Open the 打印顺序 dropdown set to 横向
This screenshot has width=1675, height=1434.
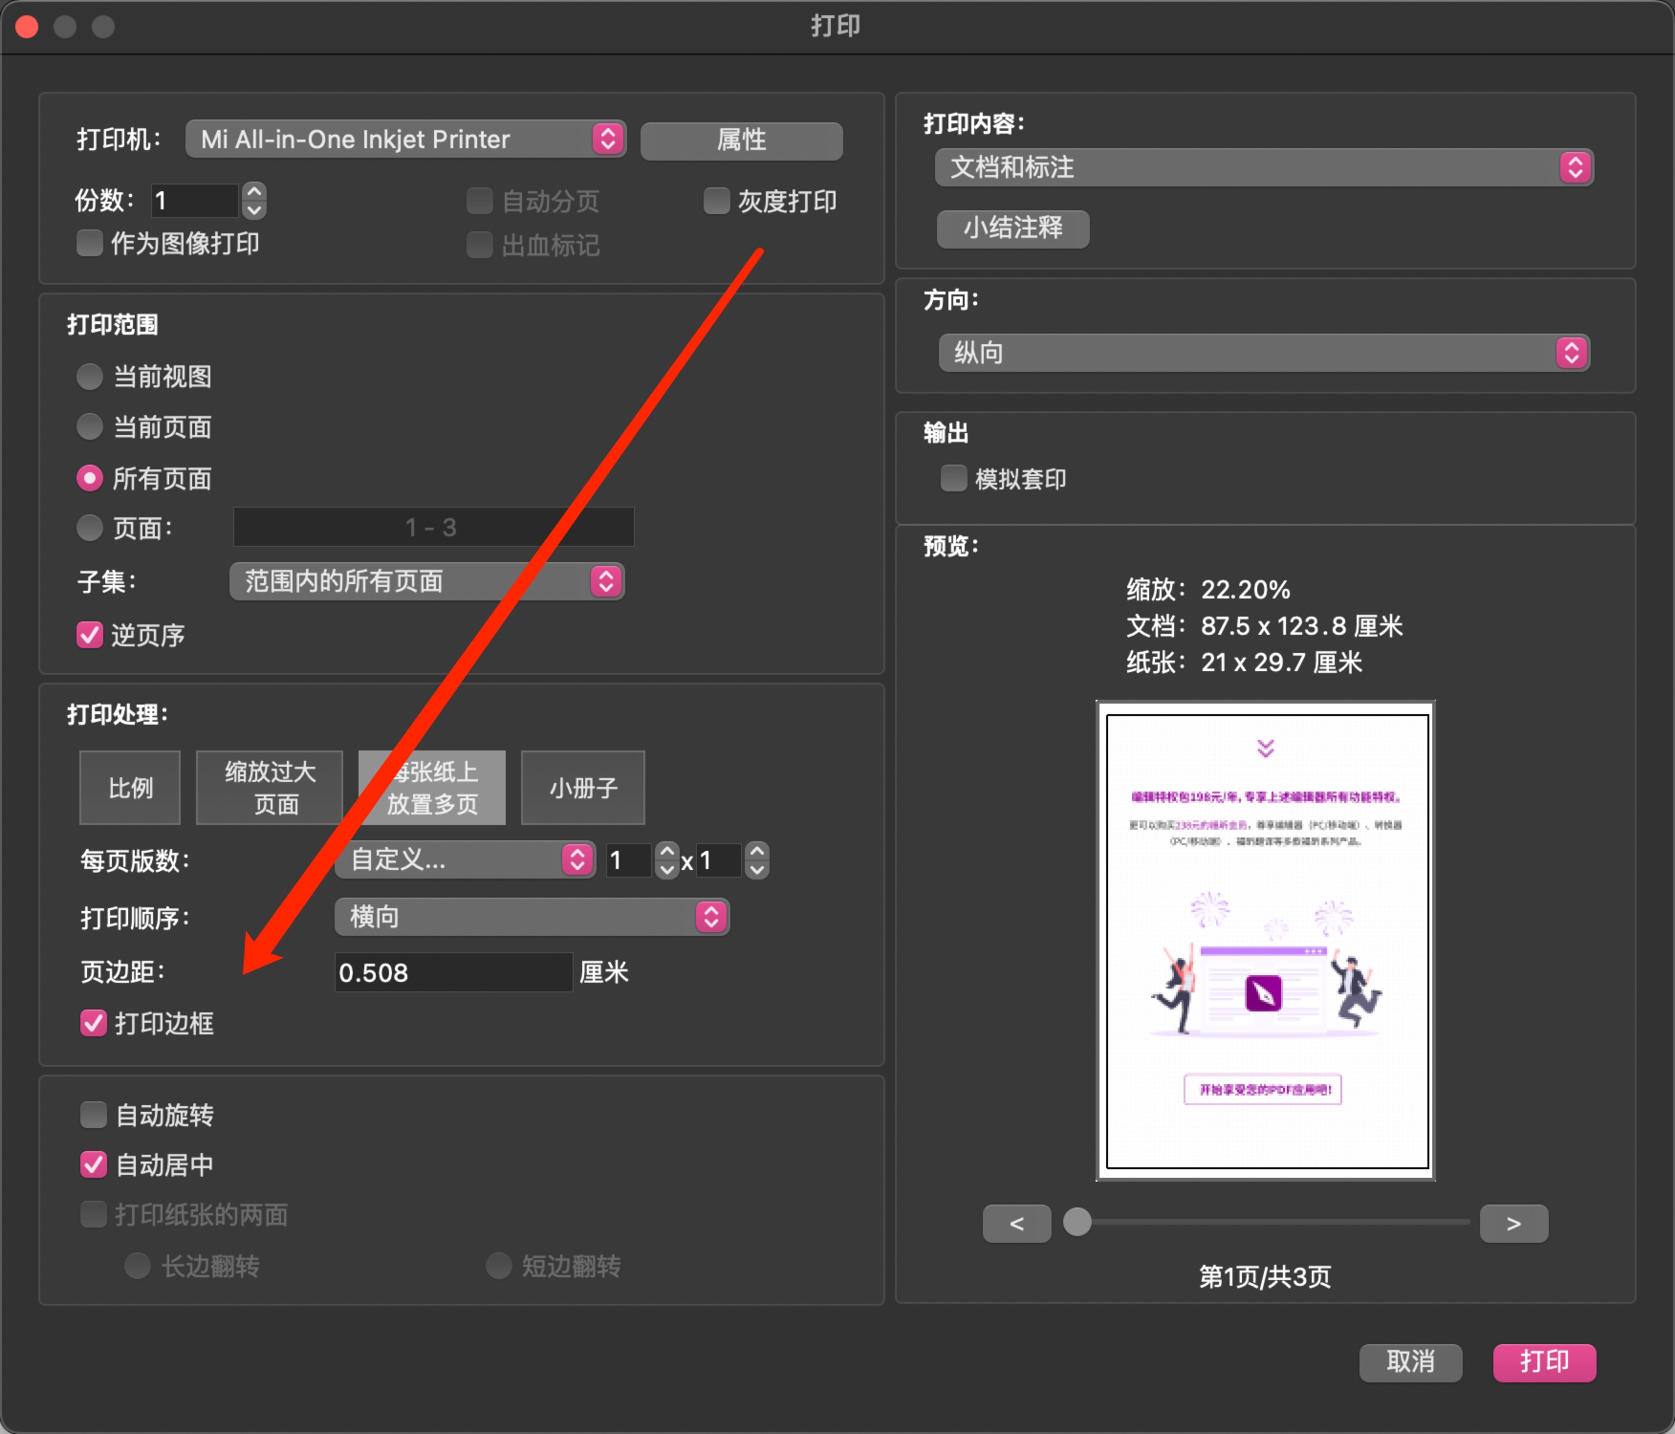(532, 917)
